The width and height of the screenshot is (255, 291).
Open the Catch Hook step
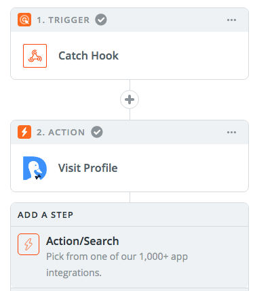click(130, 55)
